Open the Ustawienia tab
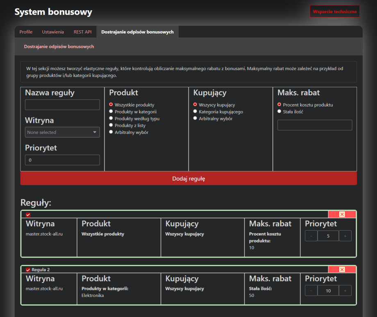The image size is (377, 317). (x=53, y=32)
